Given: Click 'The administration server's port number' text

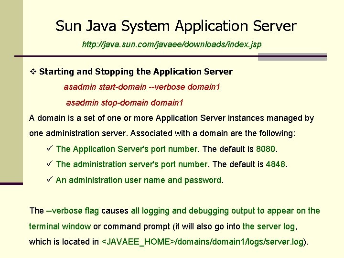Looking at the screenshot, I should click(x=132, y=164).
